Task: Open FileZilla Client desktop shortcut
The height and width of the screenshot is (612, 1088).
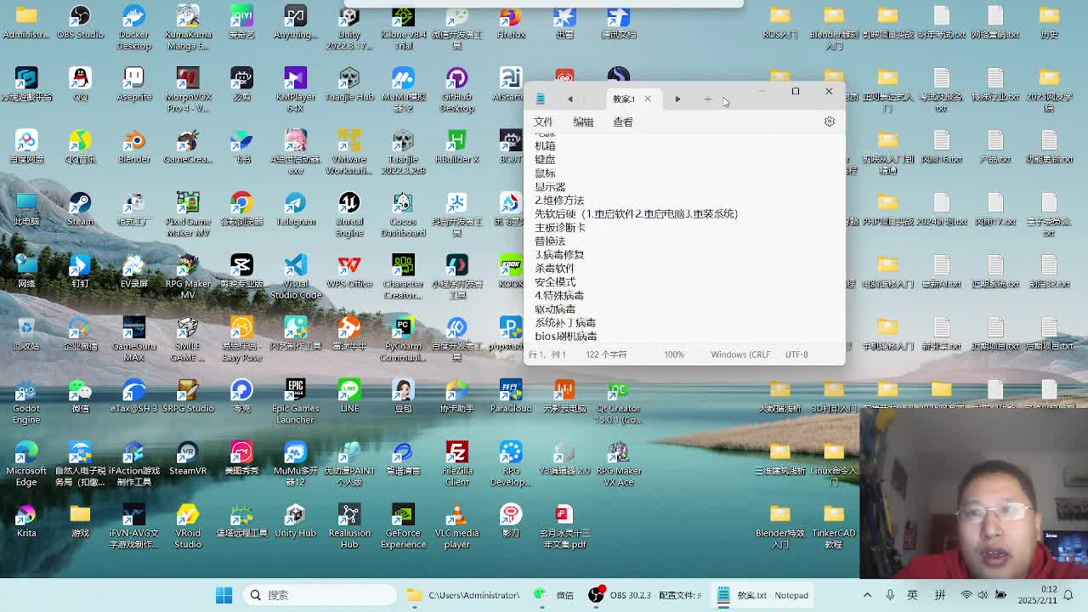Action: click(456, 464)
